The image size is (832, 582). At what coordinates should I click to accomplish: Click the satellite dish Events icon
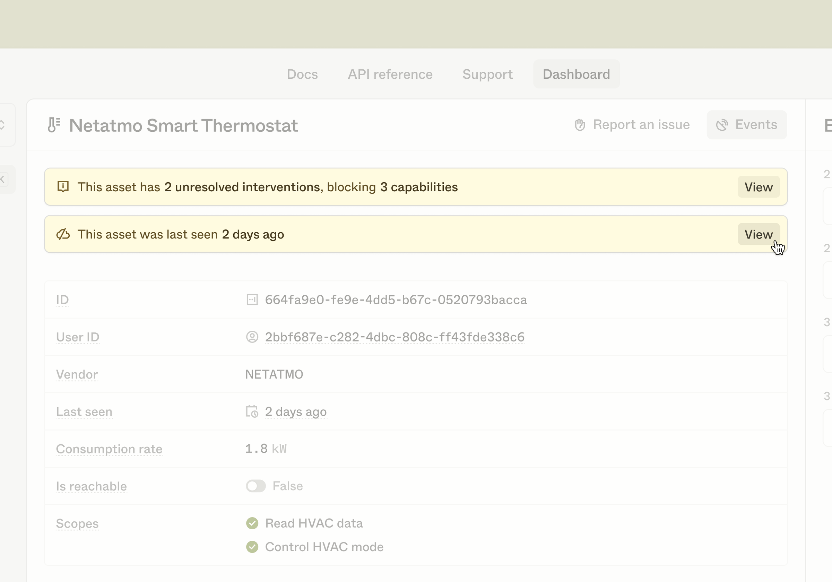[722, 125]
